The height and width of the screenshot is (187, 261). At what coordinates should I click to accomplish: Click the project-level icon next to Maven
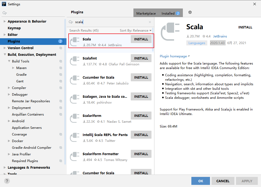61,68
